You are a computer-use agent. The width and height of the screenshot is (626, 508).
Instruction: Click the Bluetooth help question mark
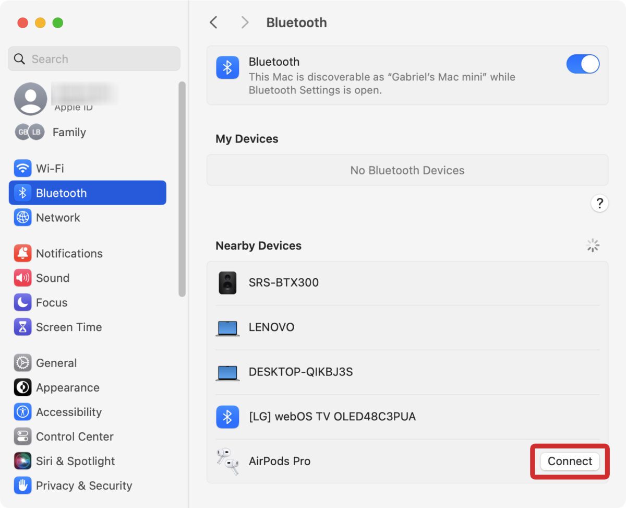point(600,203)
